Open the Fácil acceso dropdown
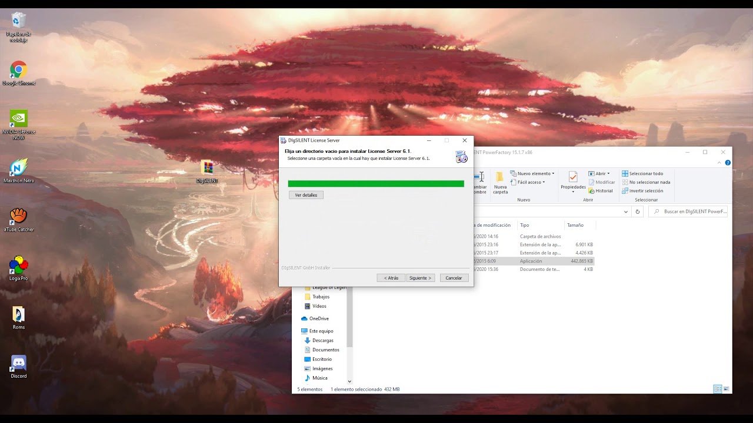Screen dimensions: 753x423 click(528, 182)
